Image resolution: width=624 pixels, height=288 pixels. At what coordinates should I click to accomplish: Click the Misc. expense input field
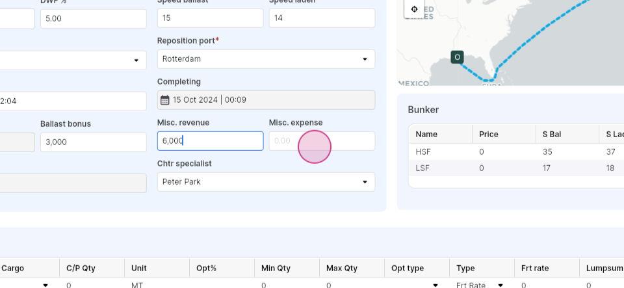pos(322,141)
